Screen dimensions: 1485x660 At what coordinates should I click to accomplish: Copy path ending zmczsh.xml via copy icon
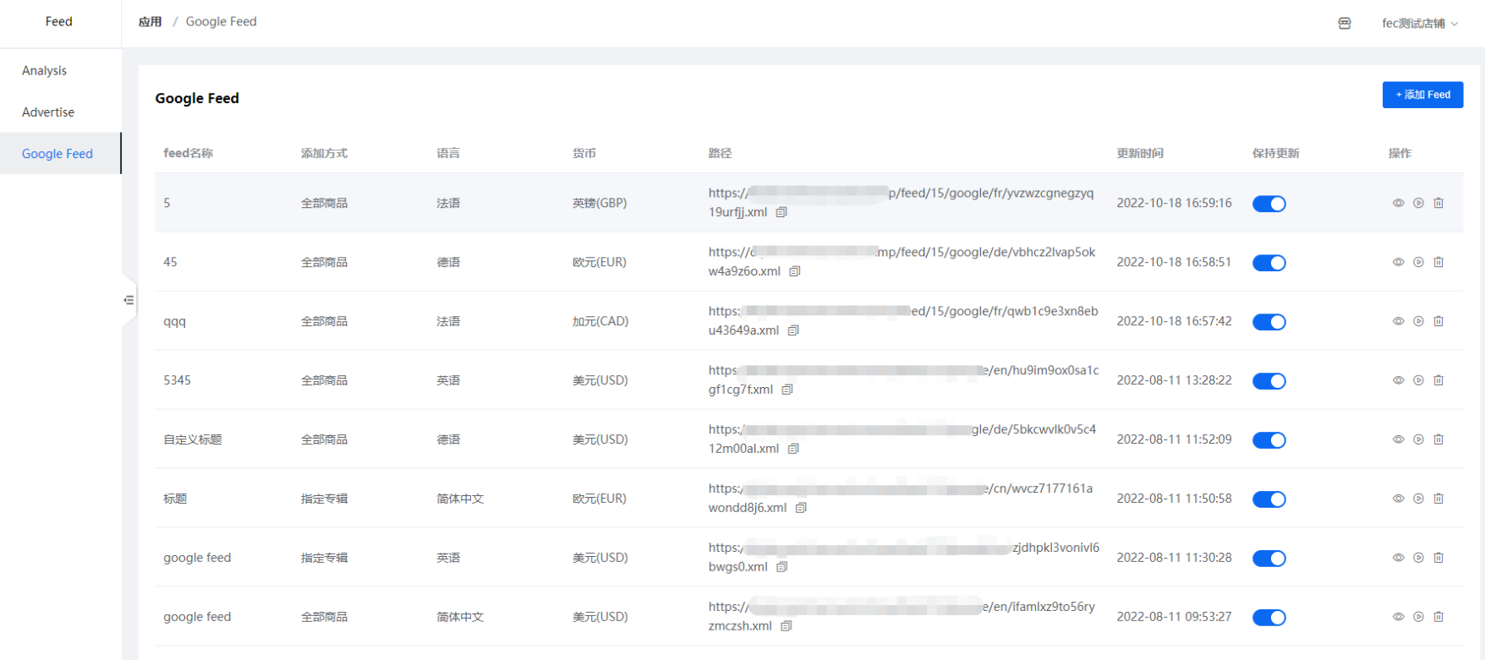pyautogui.click(x=786, y=626)
